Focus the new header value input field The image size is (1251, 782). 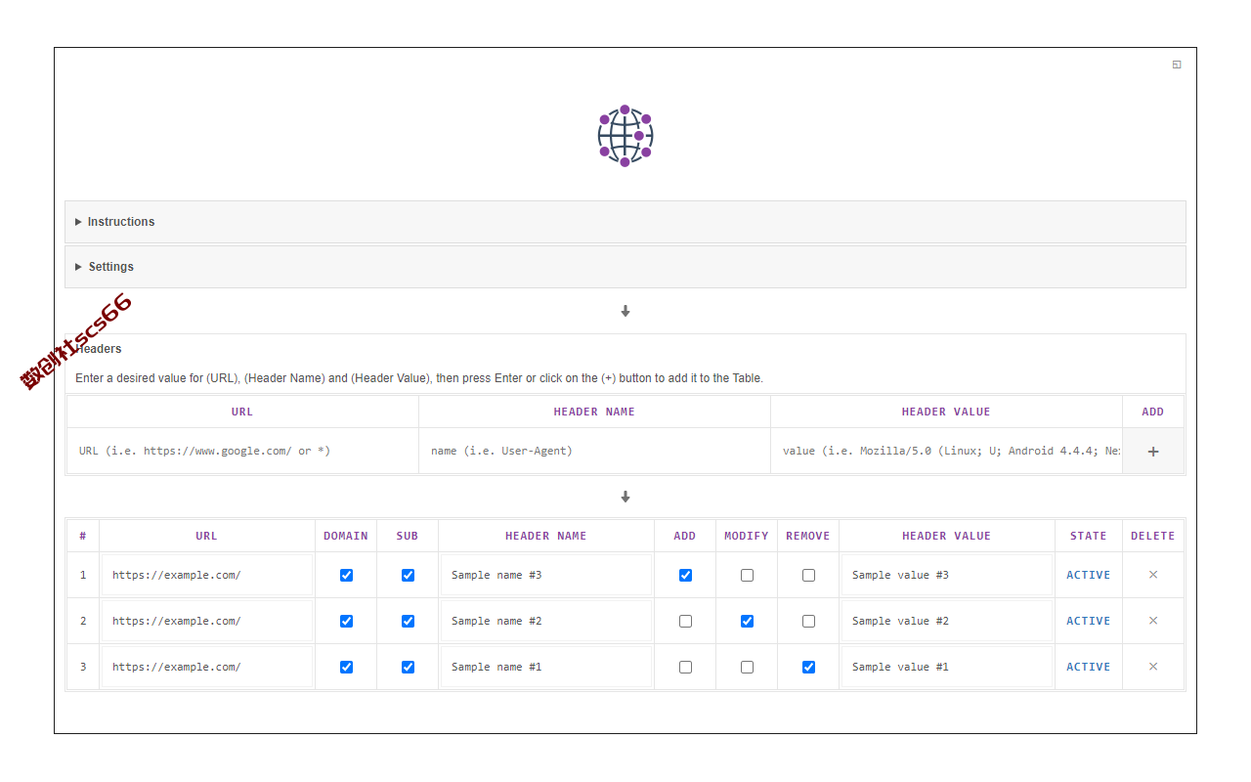point(946,452)
